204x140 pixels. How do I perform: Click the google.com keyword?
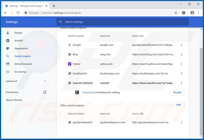click(x=107, y=45)
